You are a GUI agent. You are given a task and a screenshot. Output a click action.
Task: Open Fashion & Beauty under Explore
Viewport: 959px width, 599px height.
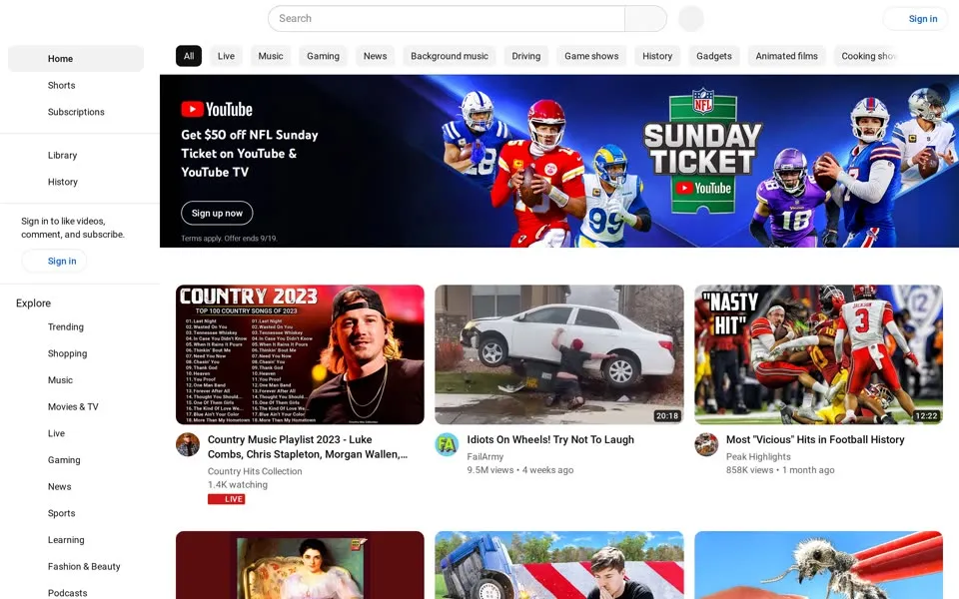(x=76, y=567)
